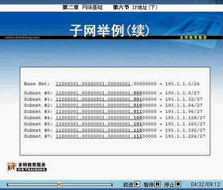Click the Subnet #4 binary address
Image resolution: width=223 pixels, height=190 pixels.
(106, 118)
